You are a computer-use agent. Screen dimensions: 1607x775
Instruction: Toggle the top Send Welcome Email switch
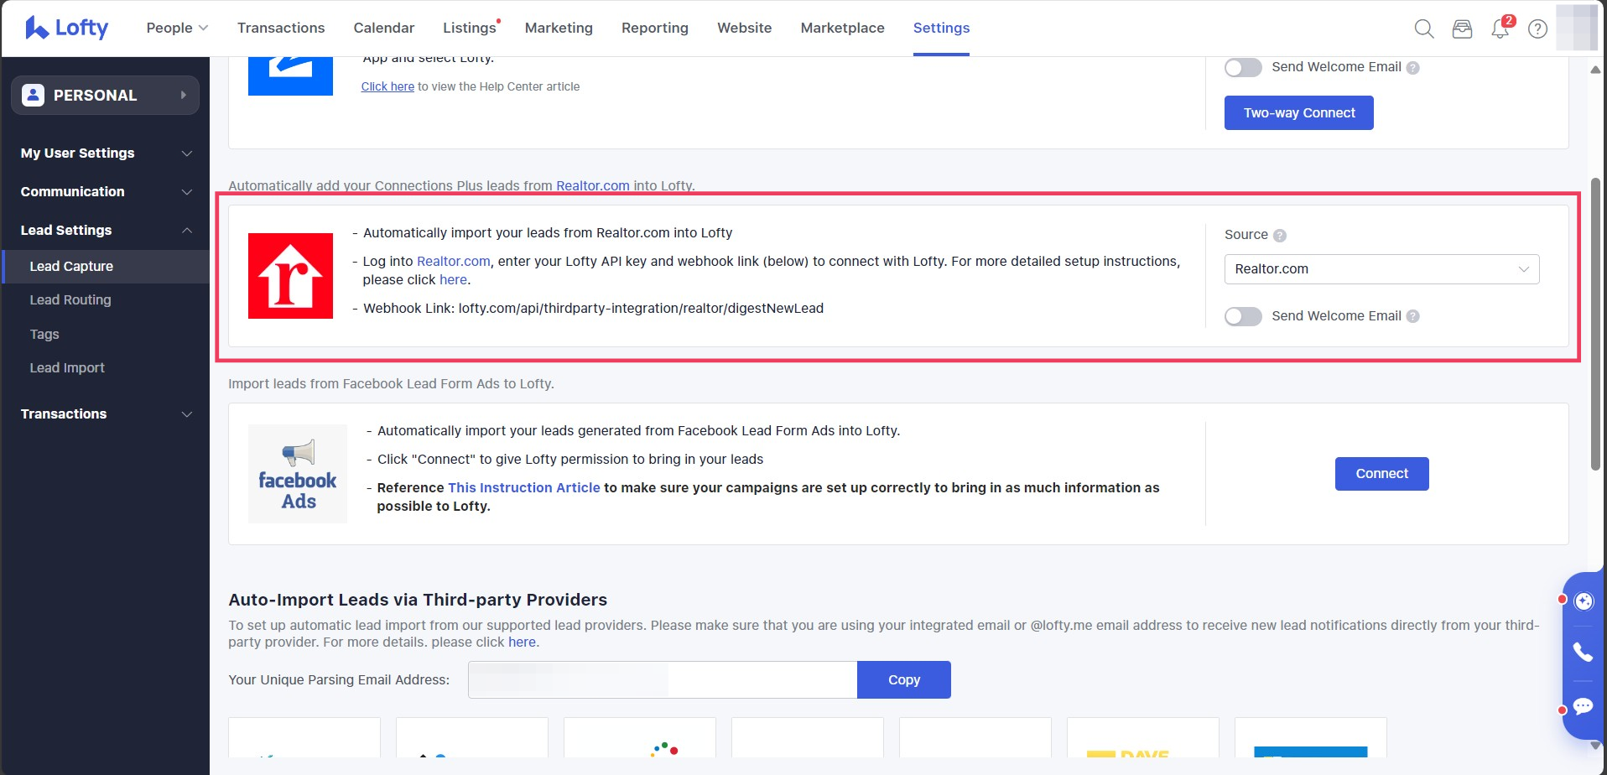click(x=1243, y=68)
